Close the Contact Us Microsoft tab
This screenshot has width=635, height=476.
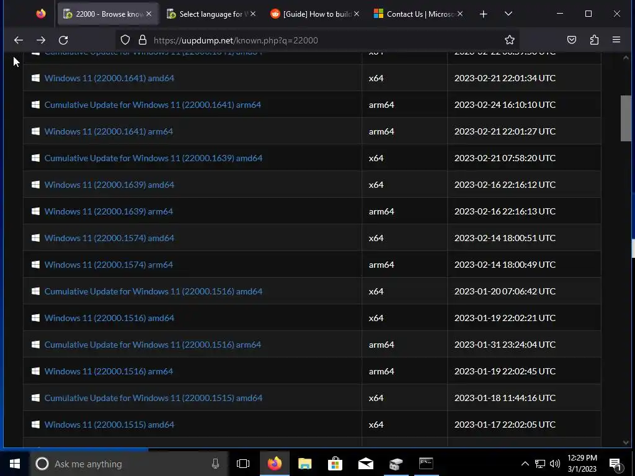[460, 14]
